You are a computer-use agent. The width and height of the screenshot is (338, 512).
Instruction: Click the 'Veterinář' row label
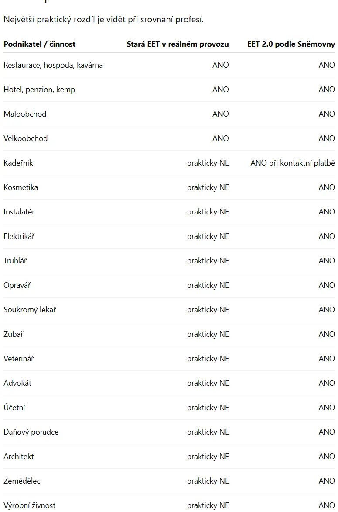pos(19,359)
